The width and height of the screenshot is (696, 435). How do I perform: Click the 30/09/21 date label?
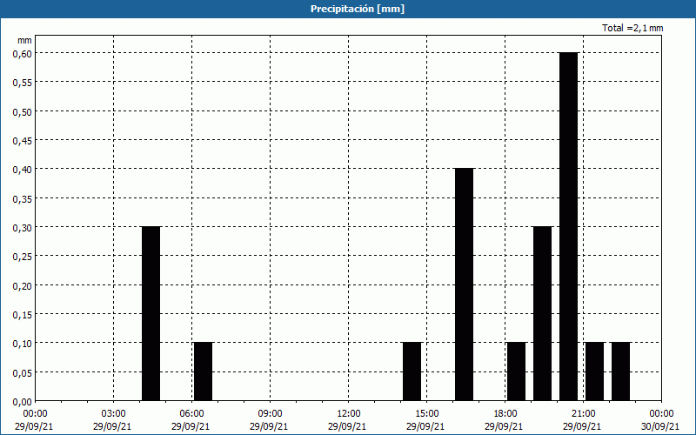[660, 426]
